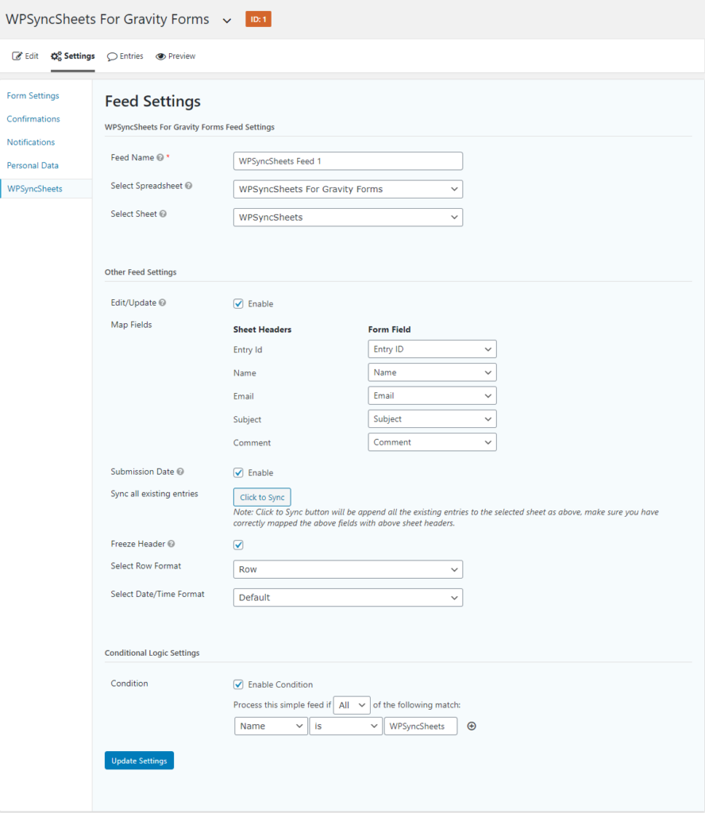705x813 pixels.
Task: Toggle the Edit/Update Enable checkbox
Action: 238,304
